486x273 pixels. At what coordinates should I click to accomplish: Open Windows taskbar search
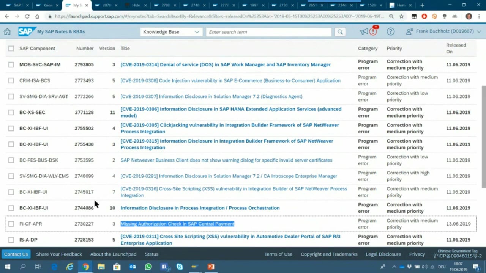click(x=23, y=267)
